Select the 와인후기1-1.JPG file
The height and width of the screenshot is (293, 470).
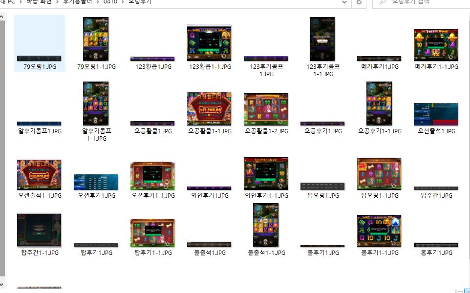coord(266,173)
